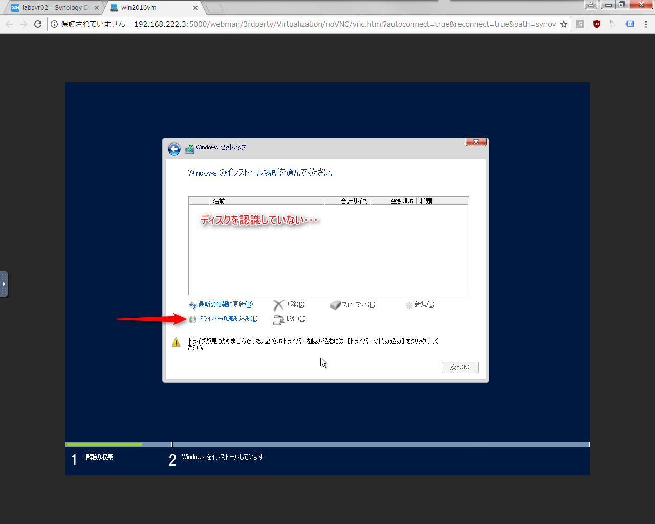Open the noVNC side control panel handle
This screenshot has height=524, width=655.
4,284
